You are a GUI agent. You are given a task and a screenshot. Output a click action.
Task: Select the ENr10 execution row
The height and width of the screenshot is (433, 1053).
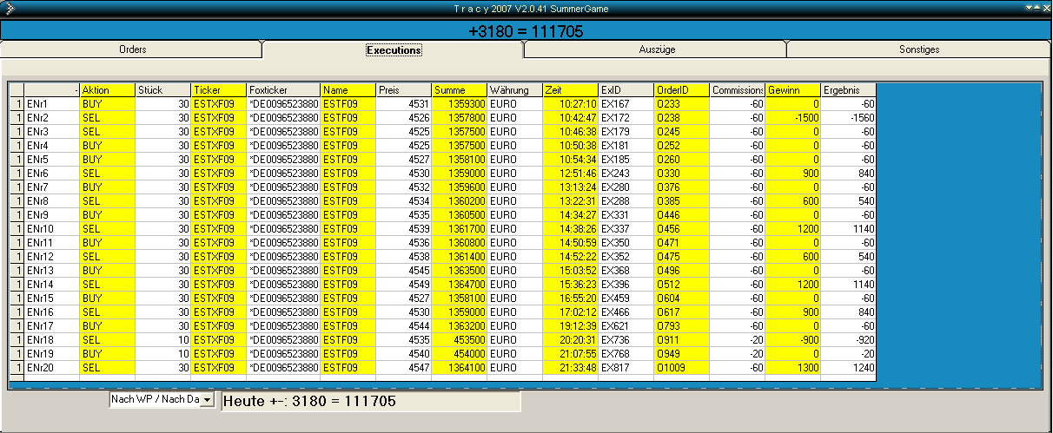50,229
